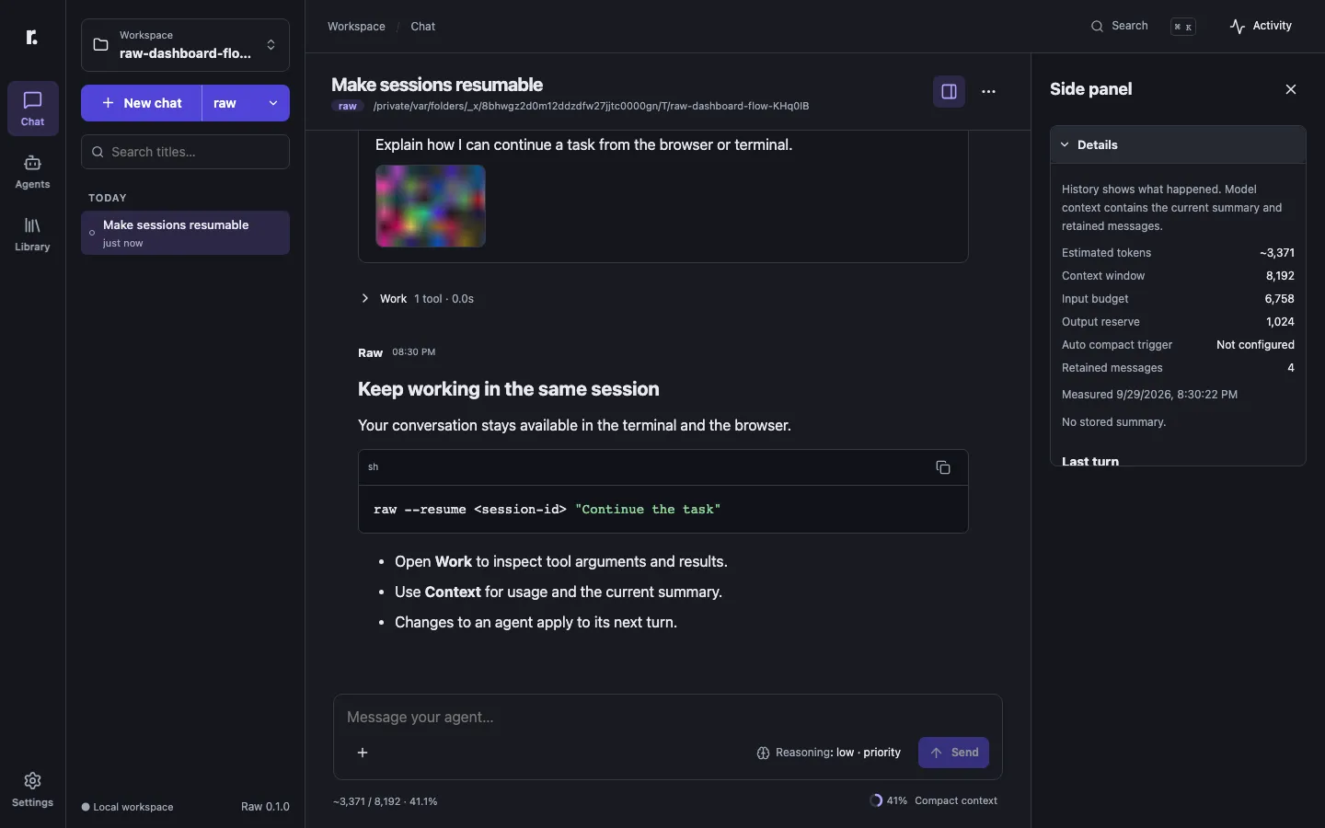
Task: Select the Chat breadcrumb
Action: (x=423, y=27)
